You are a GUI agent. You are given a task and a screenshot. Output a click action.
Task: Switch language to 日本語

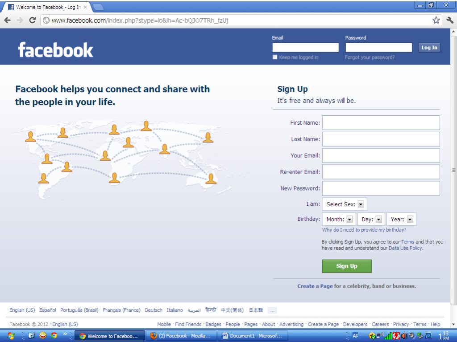point(256,310)
